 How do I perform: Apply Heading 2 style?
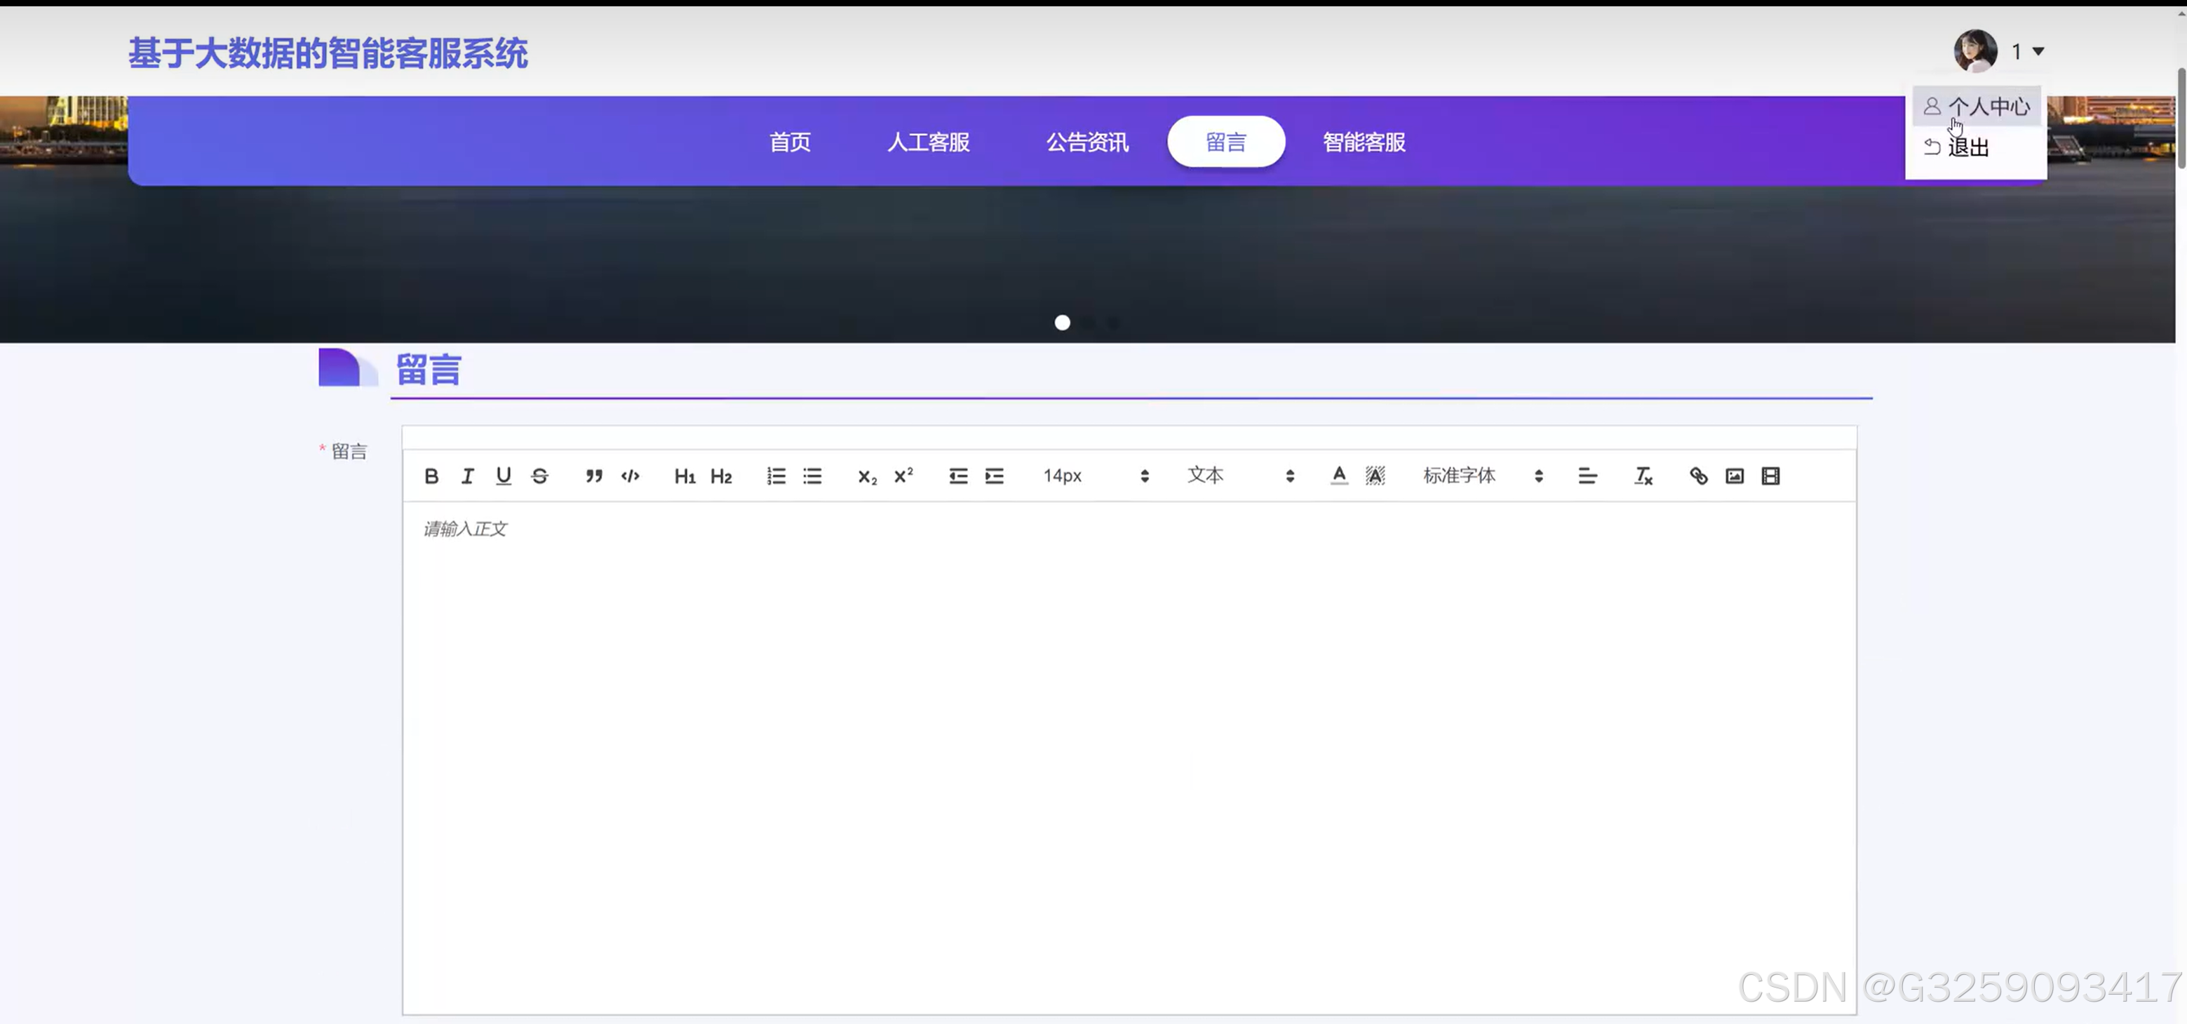coord(721,476)
